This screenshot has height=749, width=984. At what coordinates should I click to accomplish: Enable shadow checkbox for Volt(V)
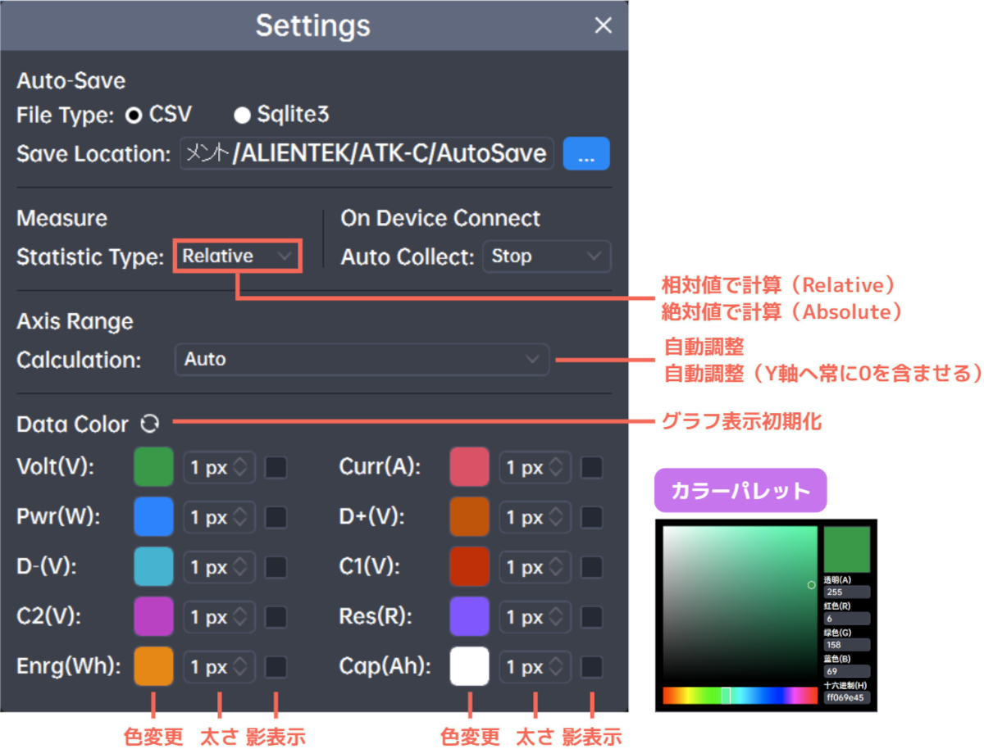[x=276, y=468]
